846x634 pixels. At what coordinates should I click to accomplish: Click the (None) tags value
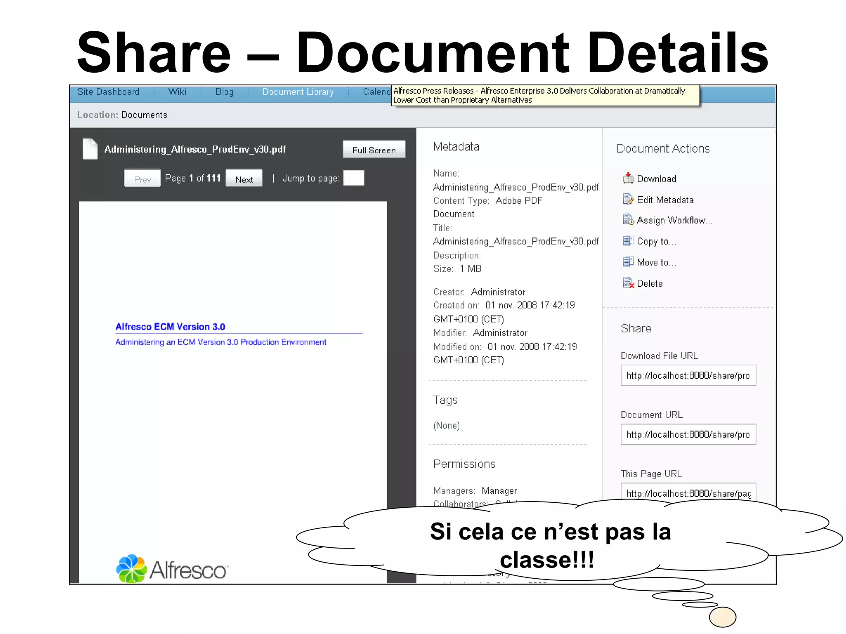click(447, 426)
